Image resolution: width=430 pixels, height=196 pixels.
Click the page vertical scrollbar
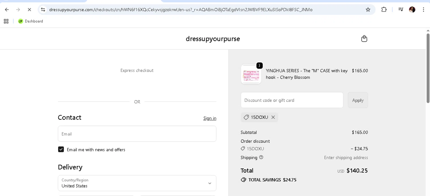tap(428, 68)
